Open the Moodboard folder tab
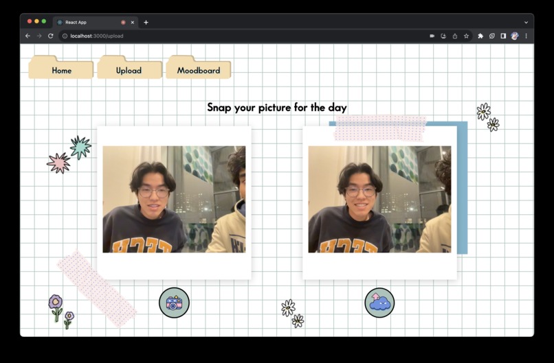554x363 pixels. tap(199, 67)
